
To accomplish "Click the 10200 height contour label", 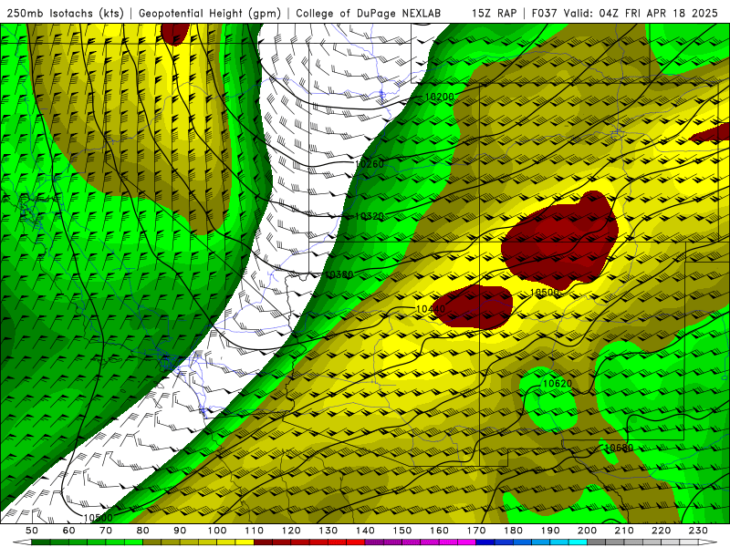I will tap(439, 98).
